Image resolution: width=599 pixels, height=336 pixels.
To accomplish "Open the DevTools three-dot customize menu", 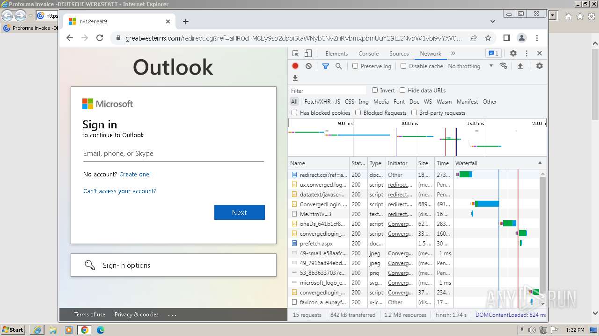I will click(526, 53).
